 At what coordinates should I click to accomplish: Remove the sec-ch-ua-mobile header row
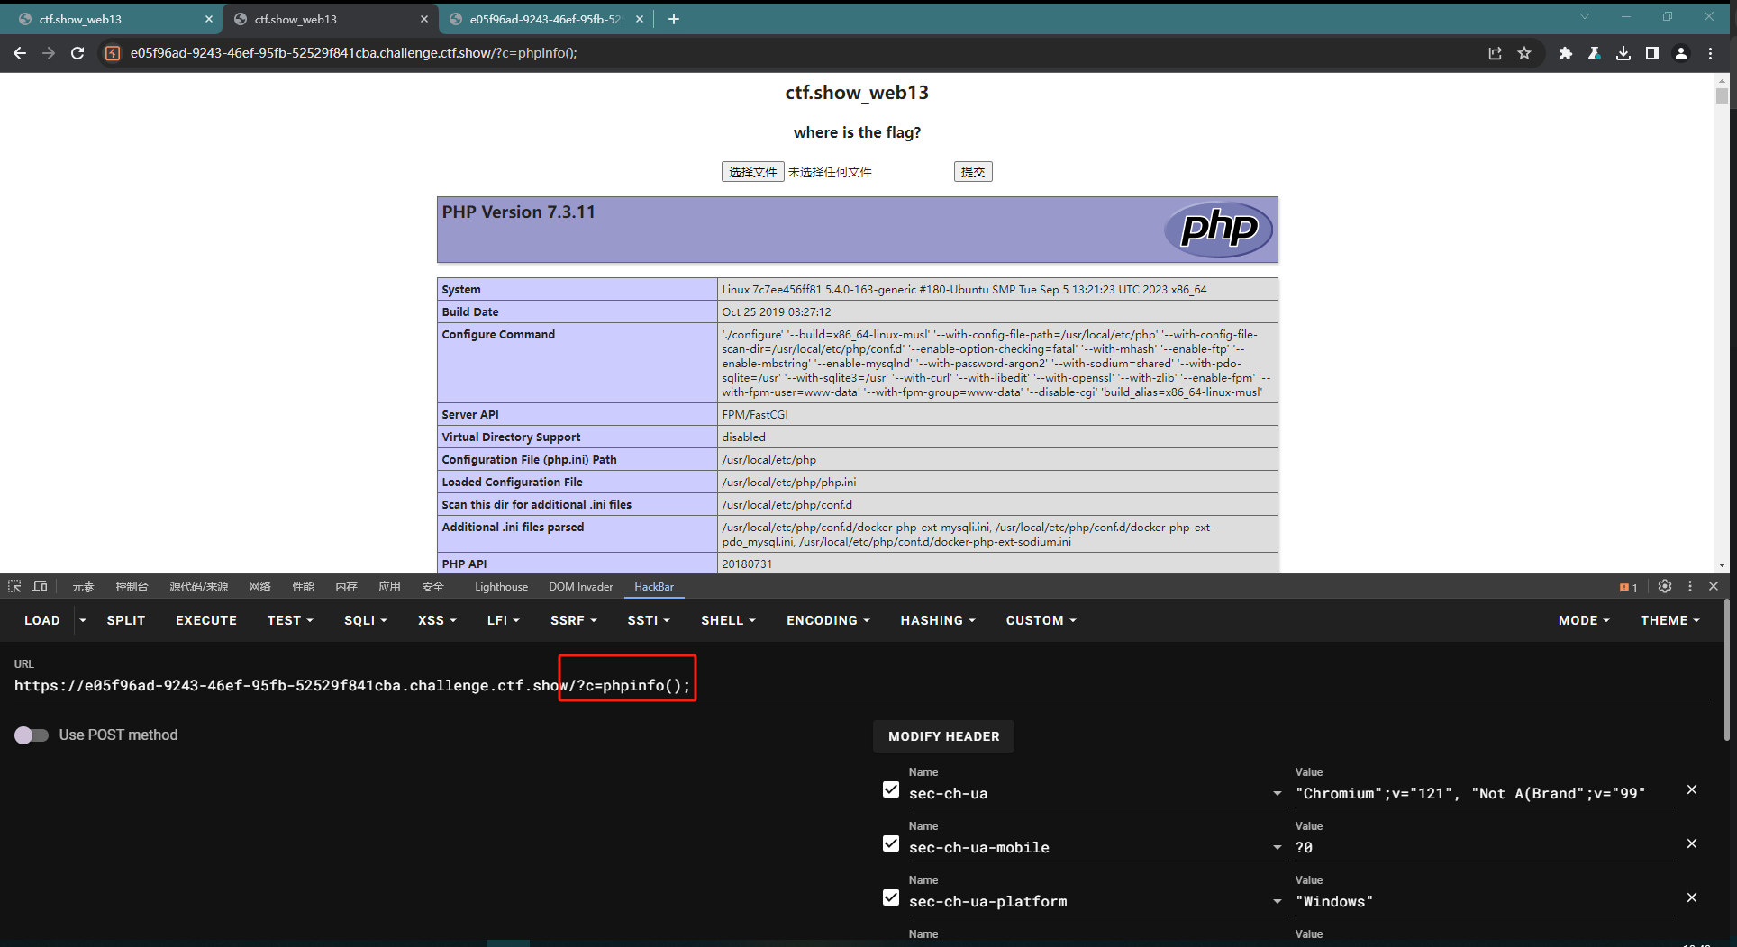[x=1692, y=843]
